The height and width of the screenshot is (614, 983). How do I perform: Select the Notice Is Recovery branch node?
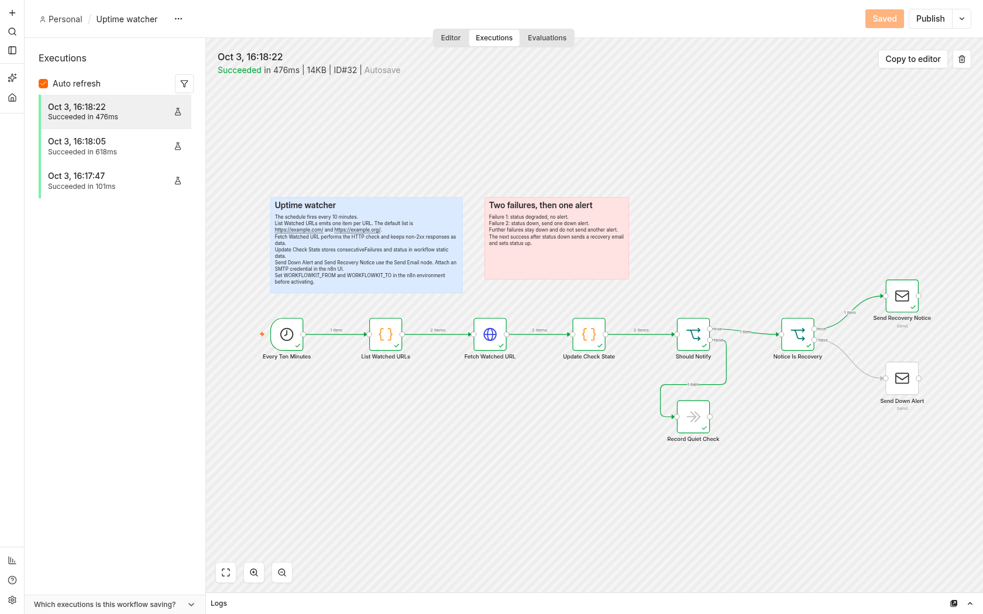point(798,334)
